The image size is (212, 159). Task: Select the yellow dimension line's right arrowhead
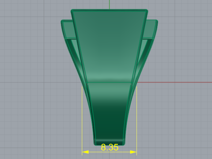133,152
